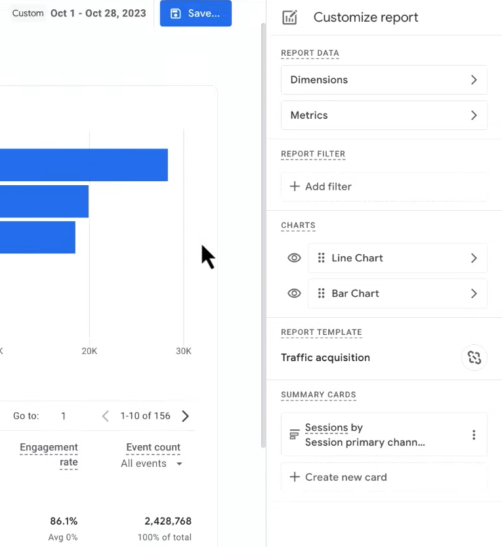Click Add filter
The image size is (502, 547).
pos(384,186)
